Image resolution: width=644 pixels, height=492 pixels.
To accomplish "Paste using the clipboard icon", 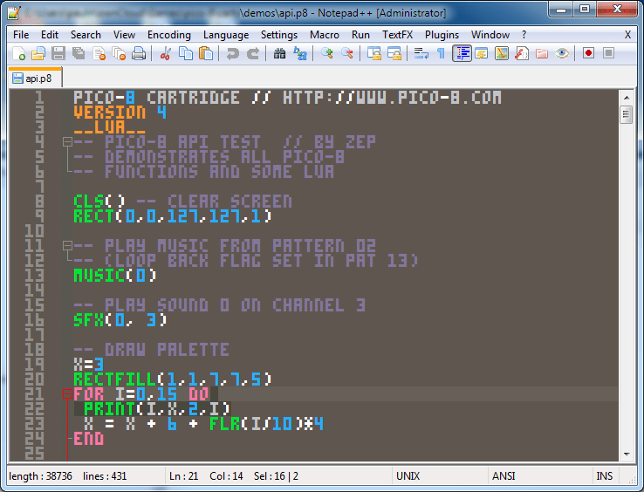I will click(206, 53).
